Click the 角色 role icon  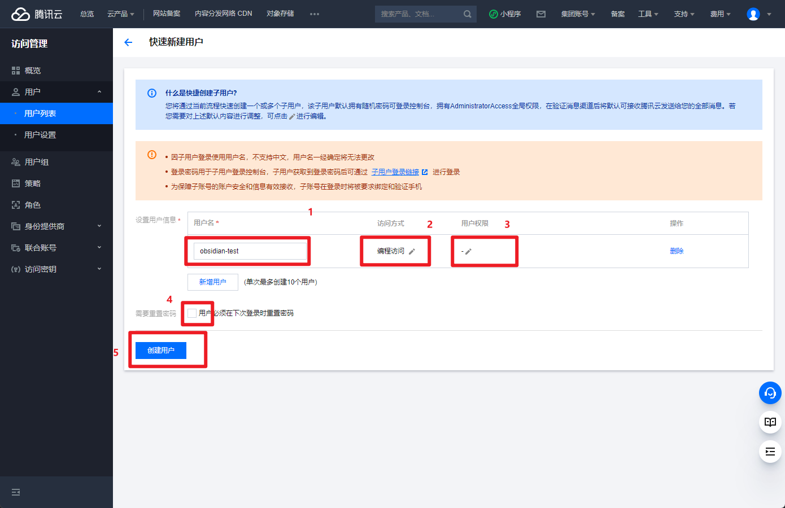click(x=16, y=205)
